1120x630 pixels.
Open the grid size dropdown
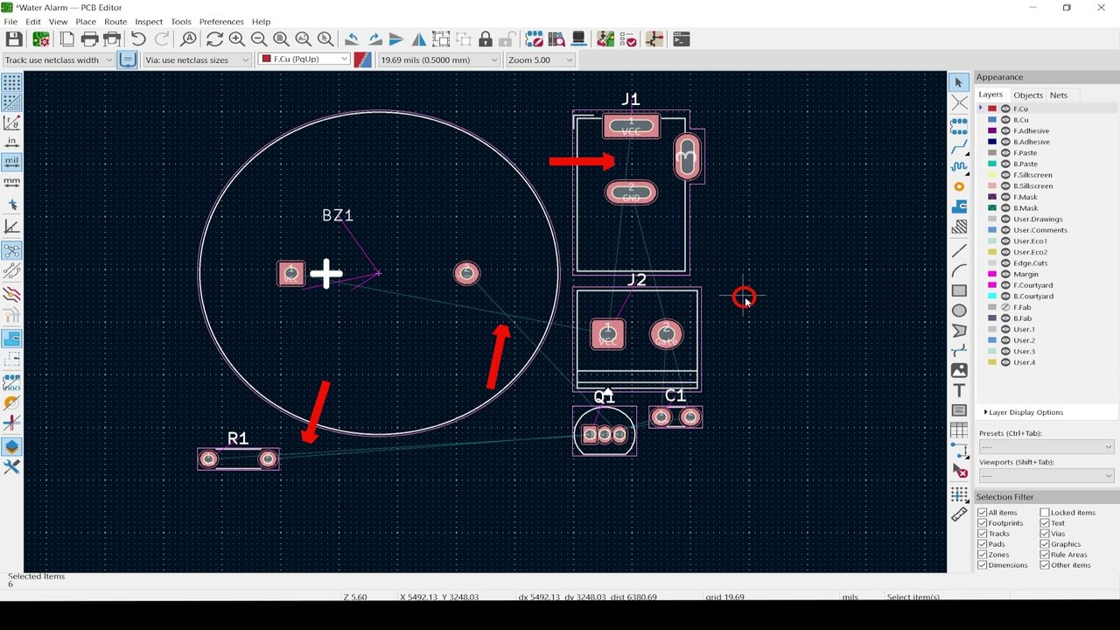(x=437, y=59)
